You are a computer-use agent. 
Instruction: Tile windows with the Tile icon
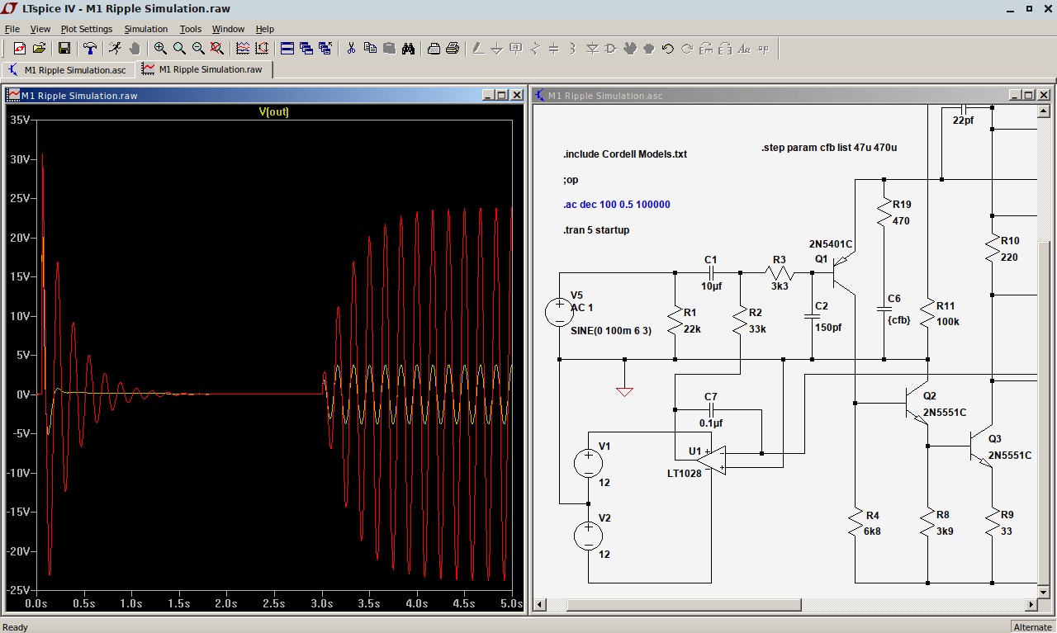[x=287, y=49]
